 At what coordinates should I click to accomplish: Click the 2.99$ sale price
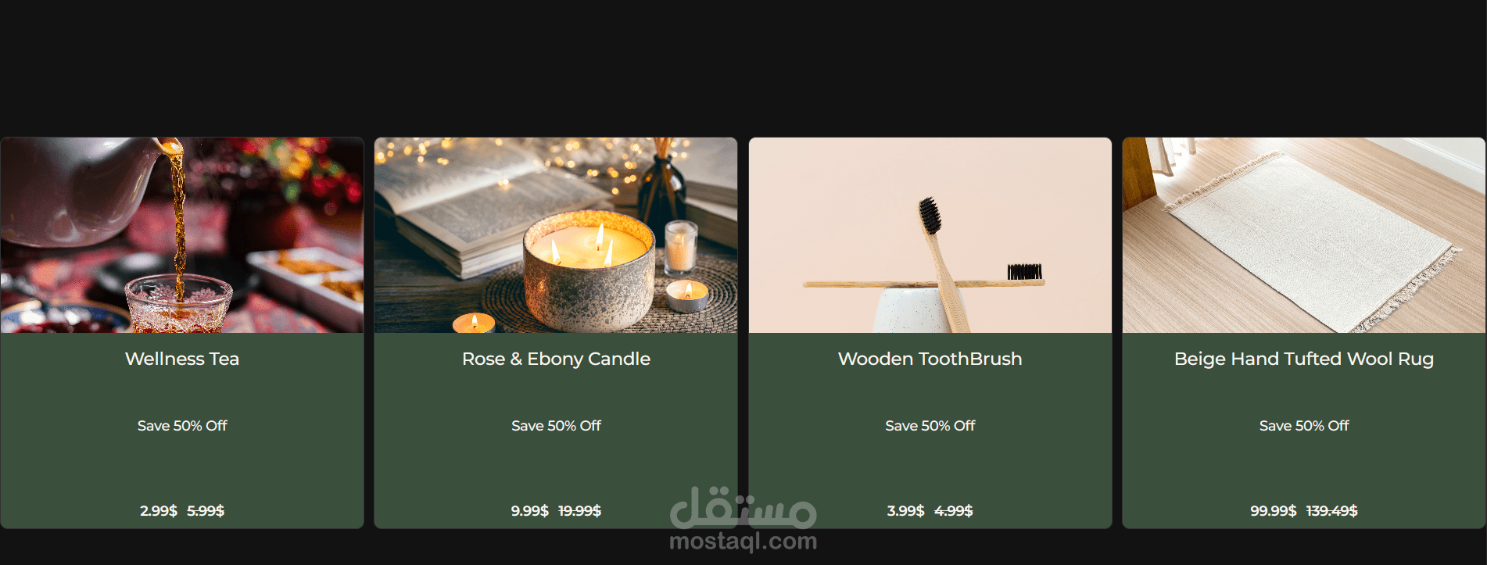(x=159, y=511)
